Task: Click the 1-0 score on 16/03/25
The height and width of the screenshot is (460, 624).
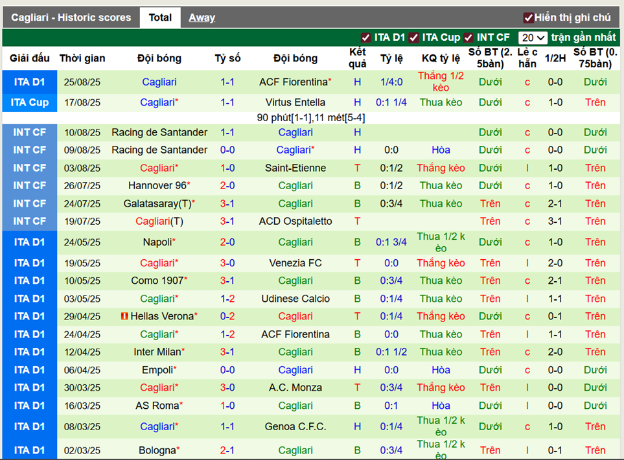Action: 227,406
